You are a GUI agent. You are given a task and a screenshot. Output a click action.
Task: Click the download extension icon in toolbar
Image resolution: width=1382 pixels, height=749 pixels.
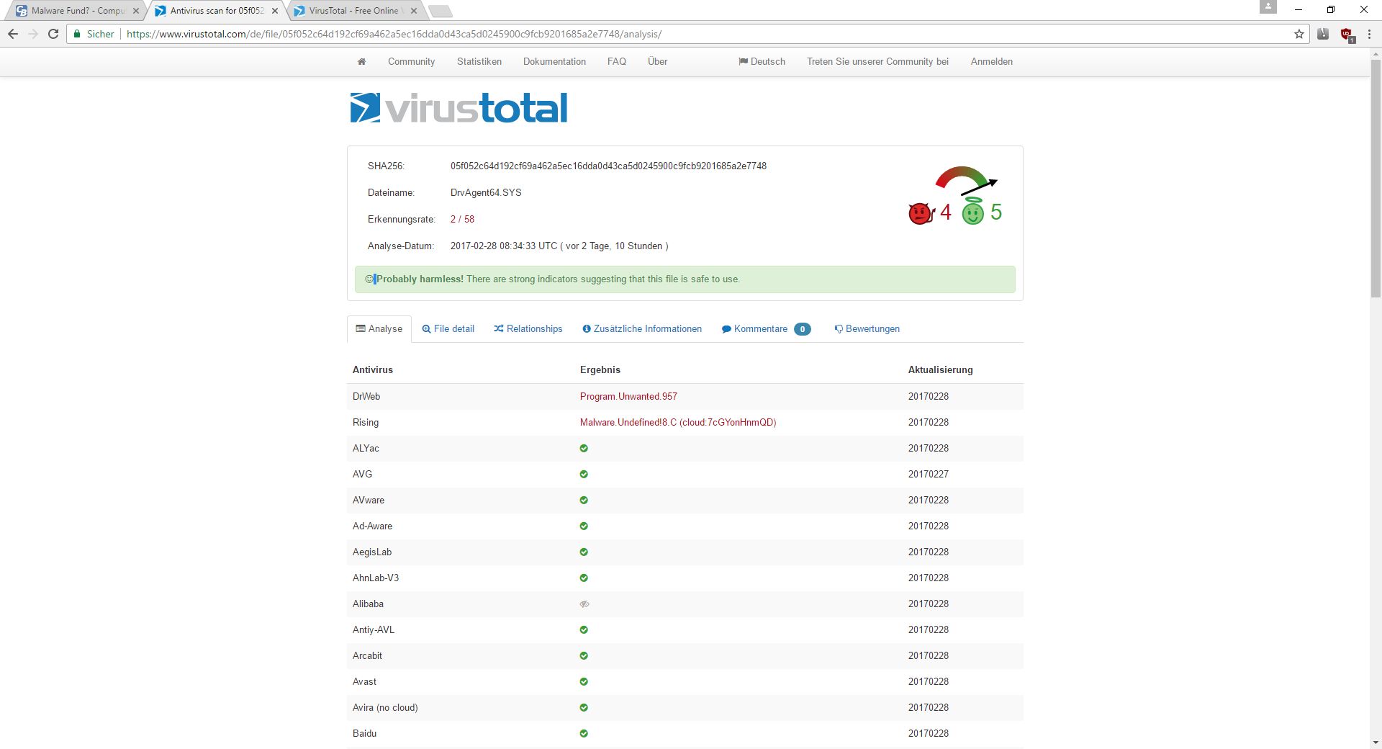point(1323,34)
